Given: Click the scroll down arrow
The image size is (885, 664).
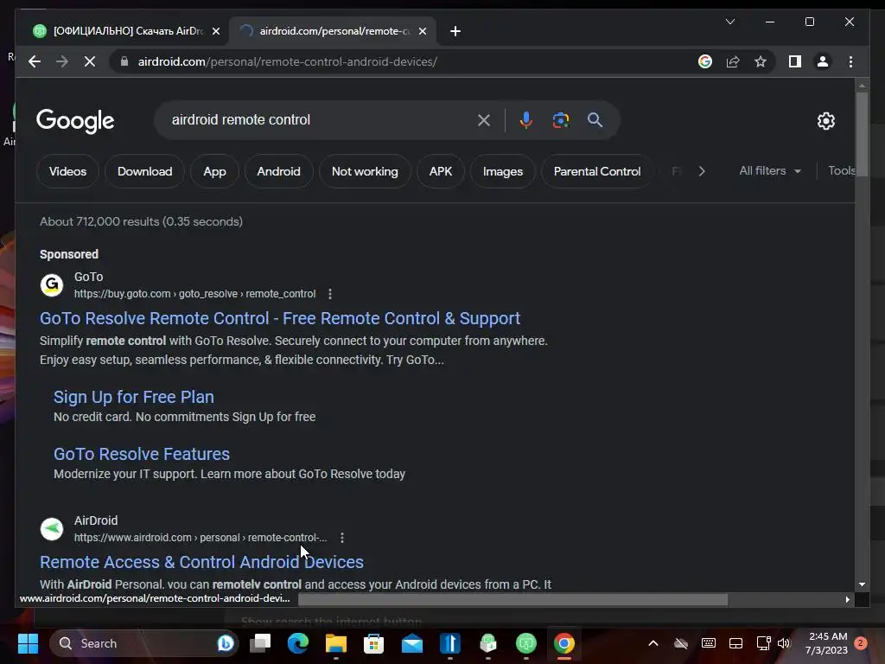Looking at the screenshot, I should click(x=862, y=584).
